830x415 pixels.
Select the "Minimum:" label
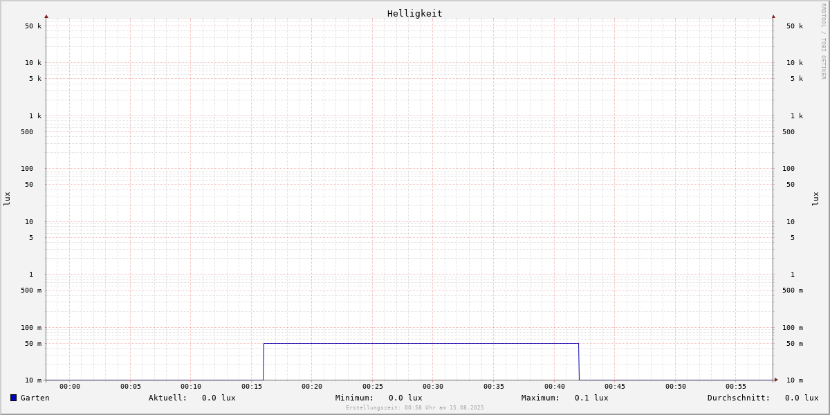355,398
